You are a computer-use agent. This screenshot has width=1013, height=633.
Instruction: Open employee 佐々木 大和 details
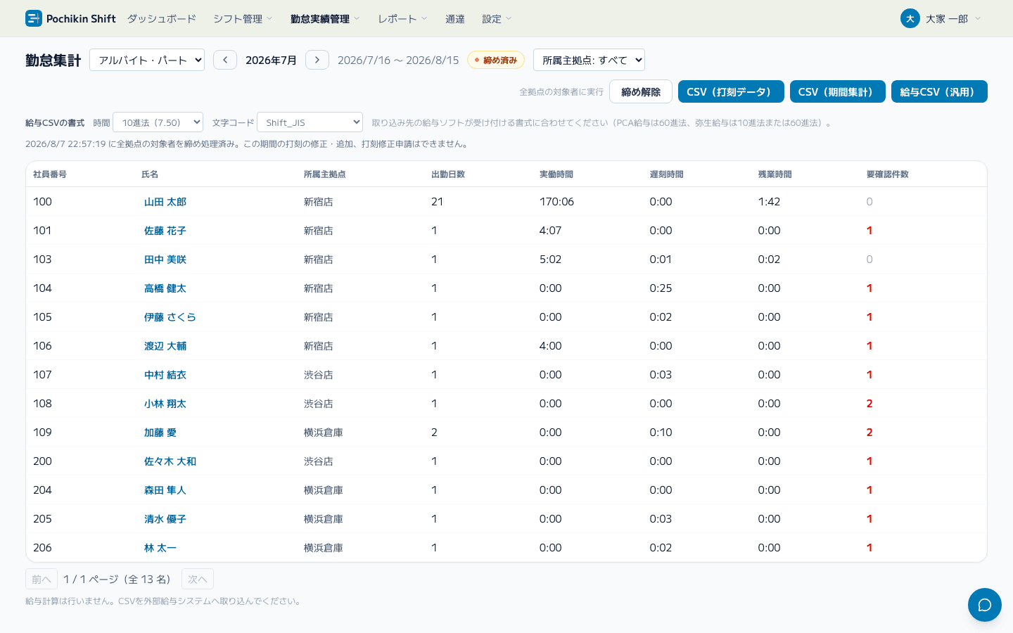point(170,461)
